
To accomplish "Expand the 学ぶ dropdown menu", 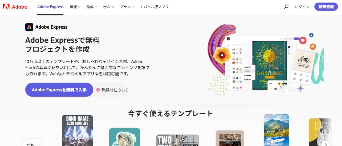I will coord(108,7).
